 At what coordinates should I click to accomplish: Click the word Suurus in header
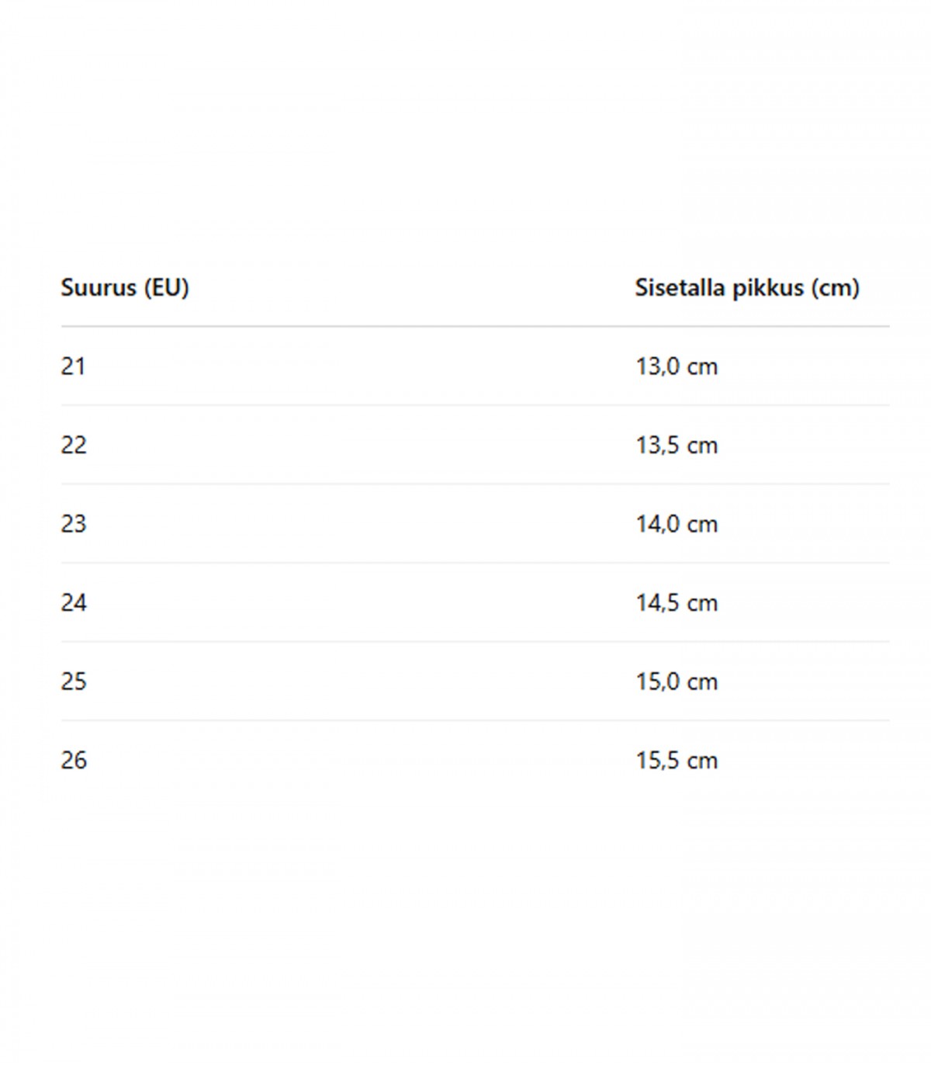pos(99,288)
